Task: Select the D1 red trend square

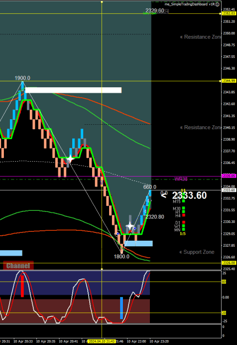Action: [184, 222]
